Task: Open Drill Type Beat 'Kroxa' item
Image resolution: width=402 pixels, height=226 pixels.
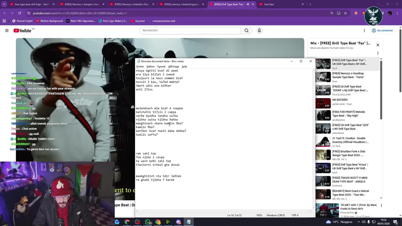Action: 347,168
